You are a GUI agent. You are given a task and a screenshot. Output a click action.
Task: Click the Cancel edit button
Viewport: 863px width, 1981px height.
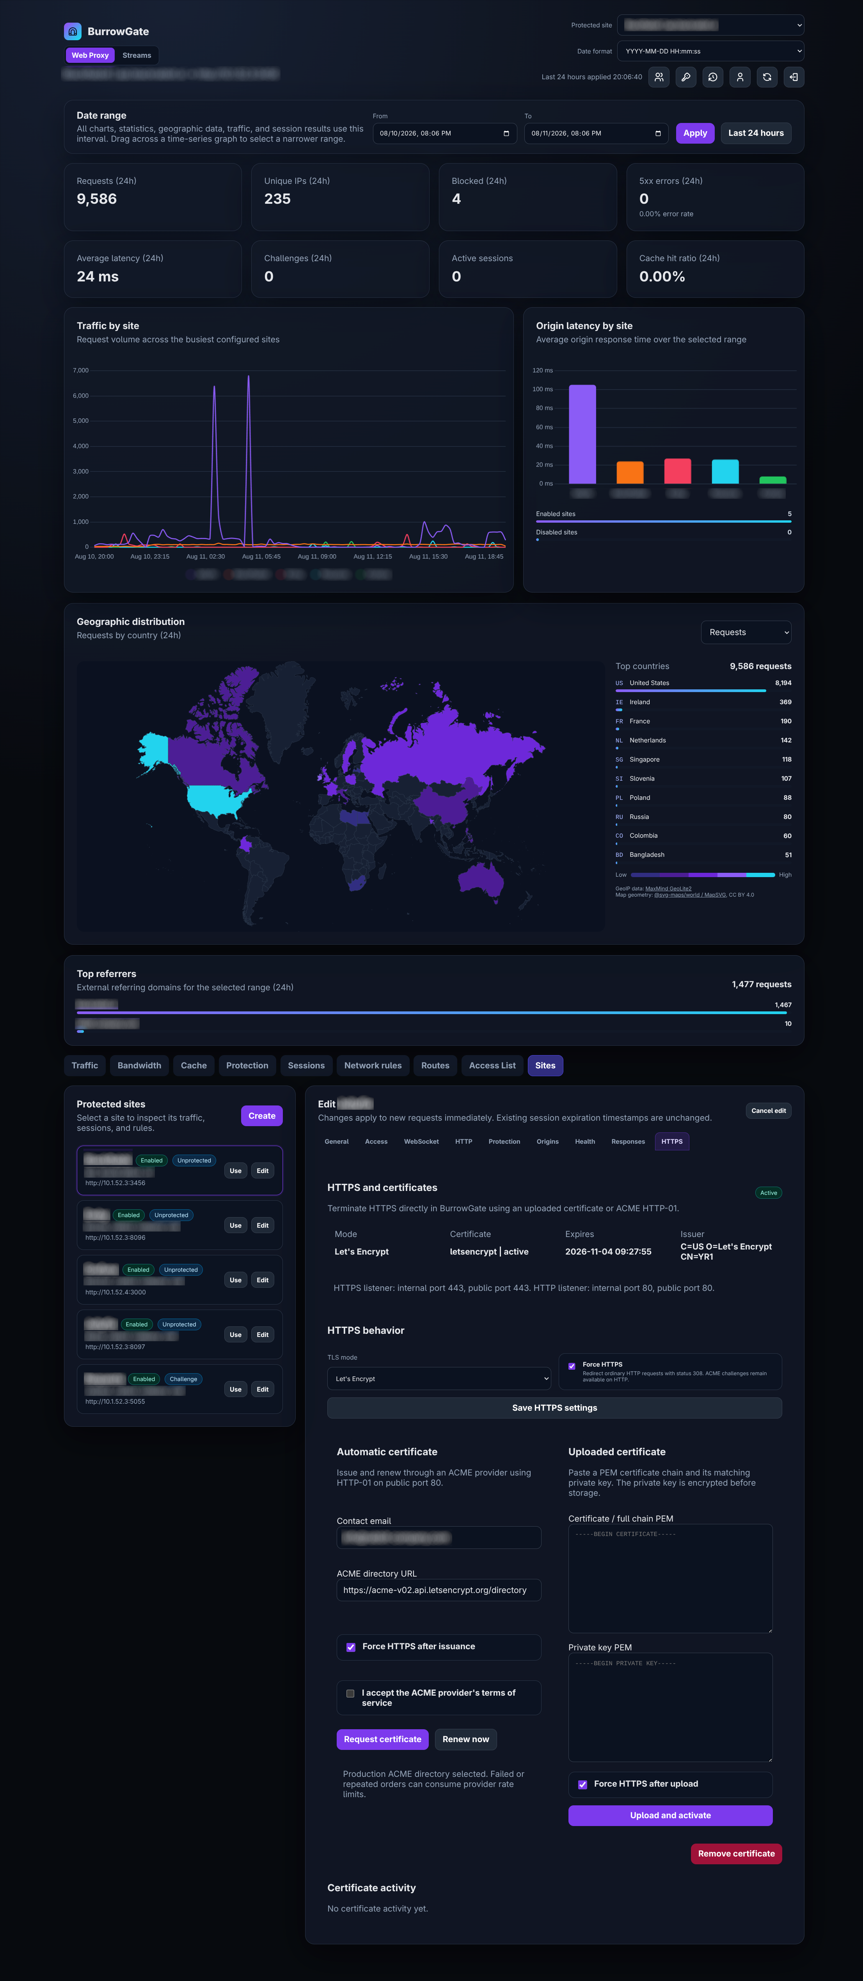(x=769, y=1111)
